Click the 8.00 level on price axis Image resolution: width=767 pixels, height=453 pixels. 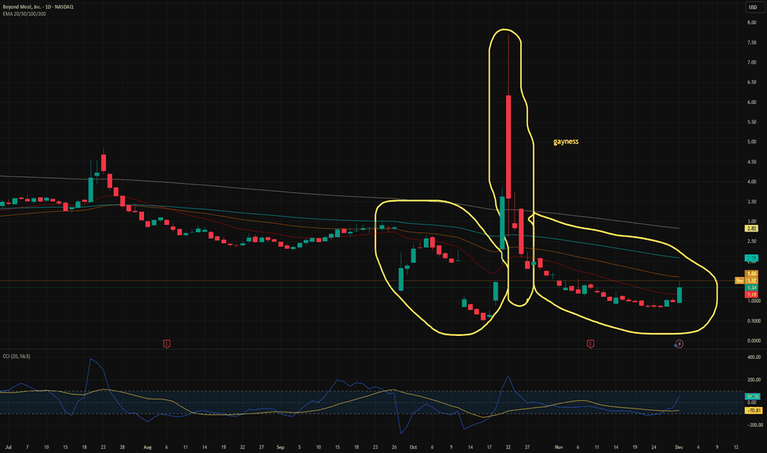tap(751, 23)
